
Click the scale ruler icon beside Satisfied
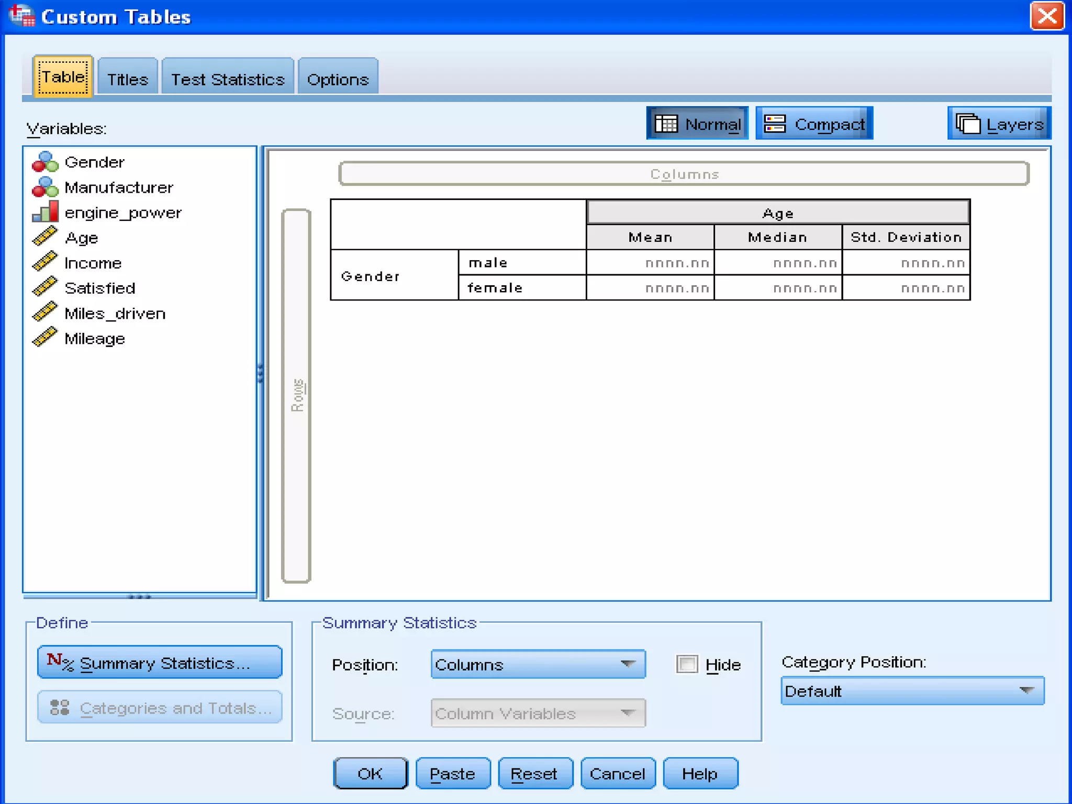pos(45,287)
